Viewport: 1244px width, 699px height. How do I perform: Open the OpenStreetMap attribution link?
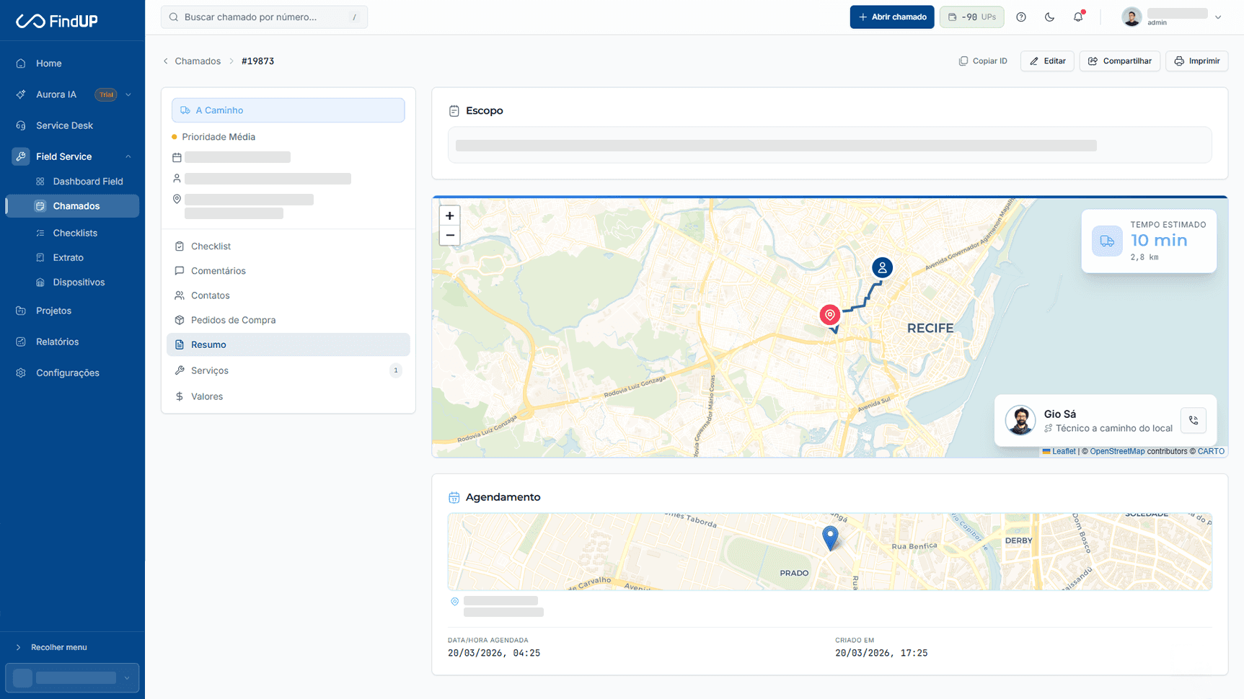pos(1117,451)
